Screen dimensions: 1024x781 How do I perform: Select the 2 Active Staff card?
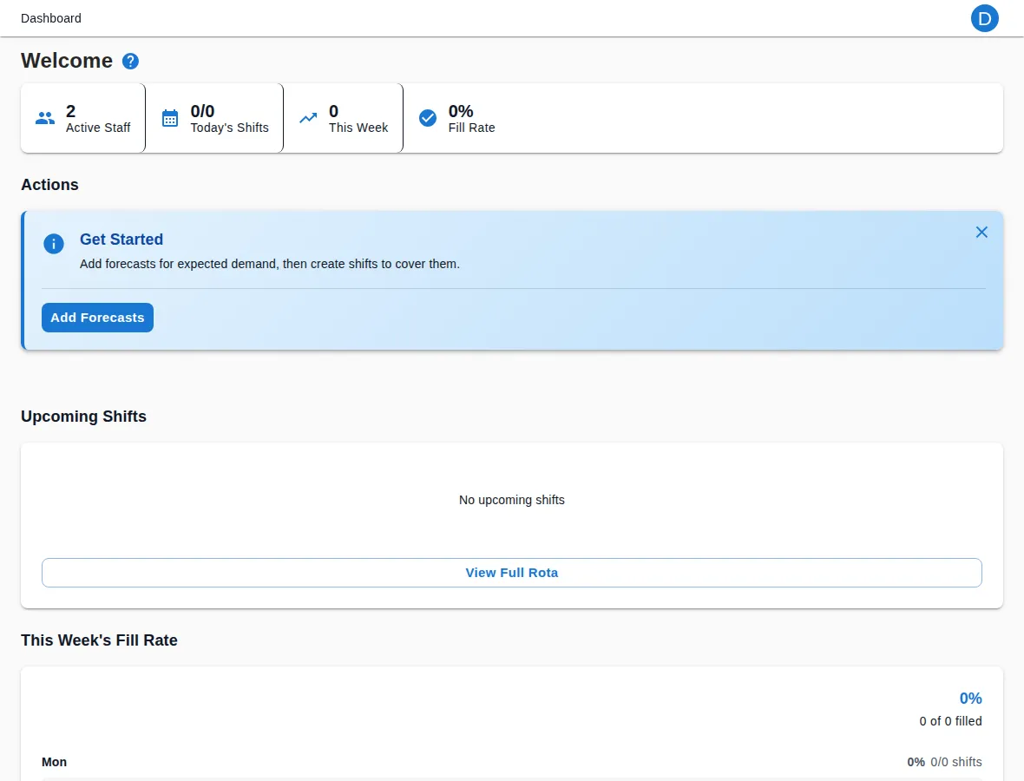pyautogui.click(x=83, y=118)
